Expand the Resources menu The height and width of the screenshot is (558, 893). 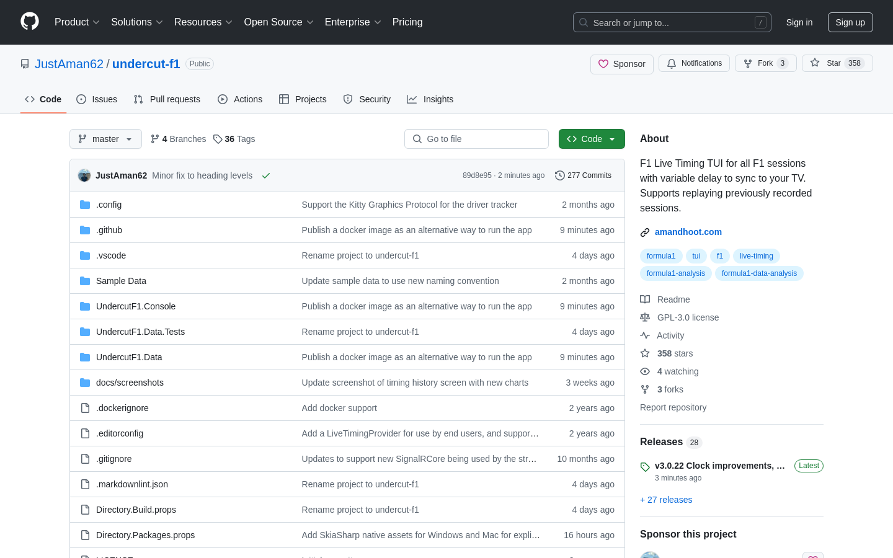203,22
